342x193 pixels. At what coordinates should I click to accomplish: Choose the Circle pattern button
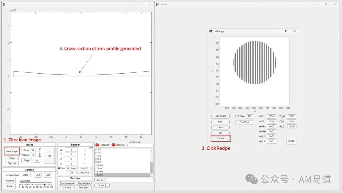click(x=220, y=127)
